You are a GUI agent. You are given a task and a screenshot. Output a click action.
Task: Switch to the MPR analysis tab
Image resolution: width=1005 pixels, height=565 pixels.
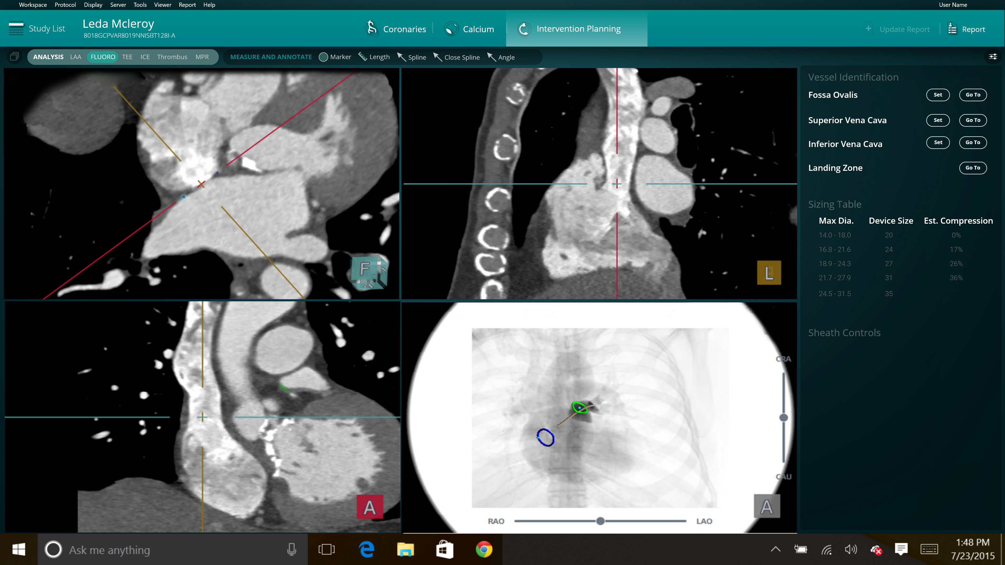pyautogui.click(x=202, y=57)
